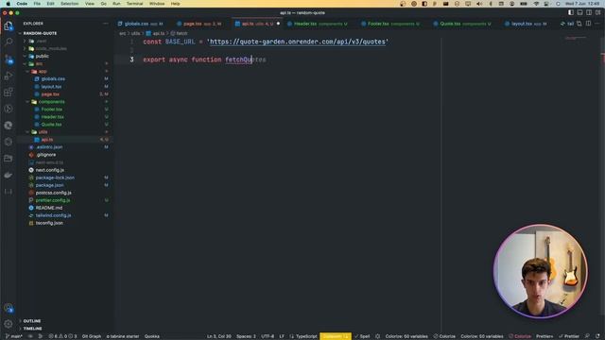
Task: Open Git Graph from status bar
Action: 92,336
